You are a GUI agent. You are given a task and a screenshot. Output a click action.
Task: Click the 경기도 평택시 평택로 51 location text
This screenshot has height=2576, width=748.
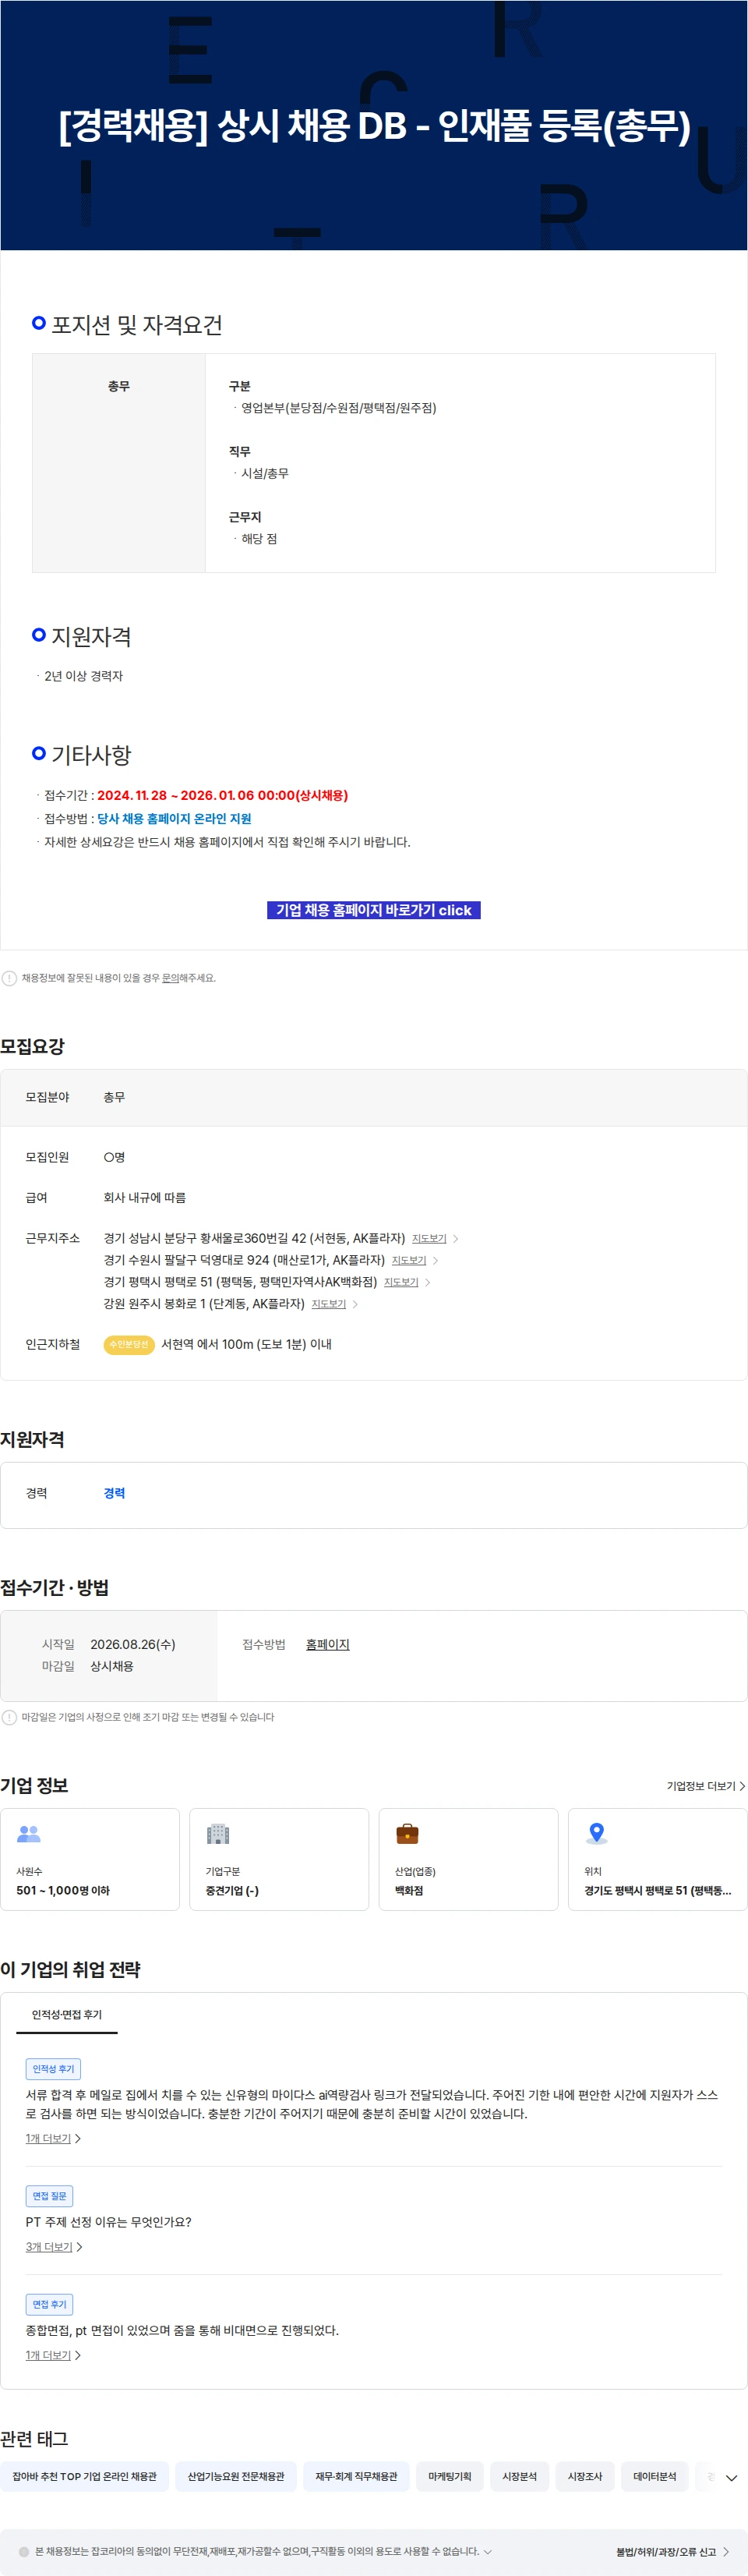pos(657,1890)
